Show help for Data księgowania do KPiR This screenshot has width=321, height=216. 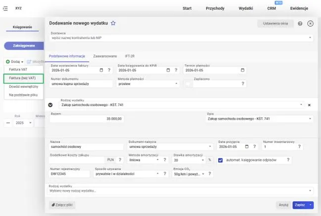(x=176, y=70)
